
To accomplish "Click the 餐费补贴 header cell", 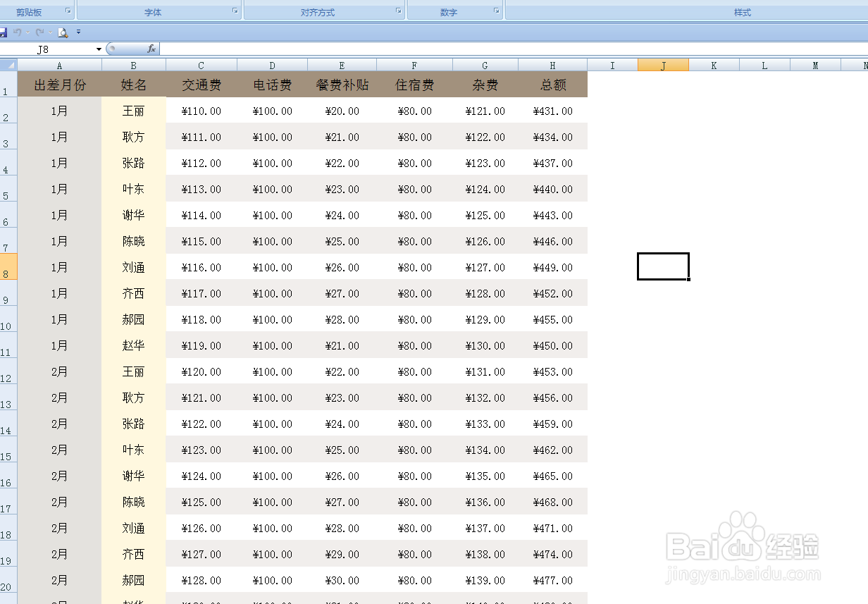I will (342, 85).
